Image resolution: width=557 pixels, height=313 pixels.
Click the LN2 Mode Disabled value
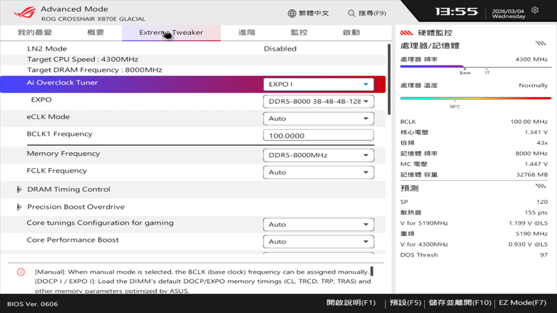coord(280,48)
